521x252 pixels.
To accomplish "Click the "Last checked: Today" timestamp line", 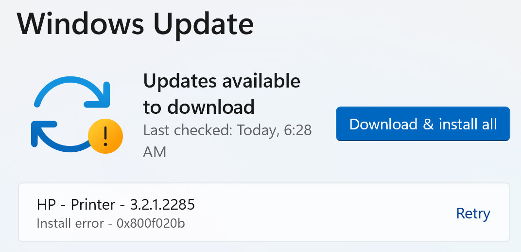I will (227, 130).
